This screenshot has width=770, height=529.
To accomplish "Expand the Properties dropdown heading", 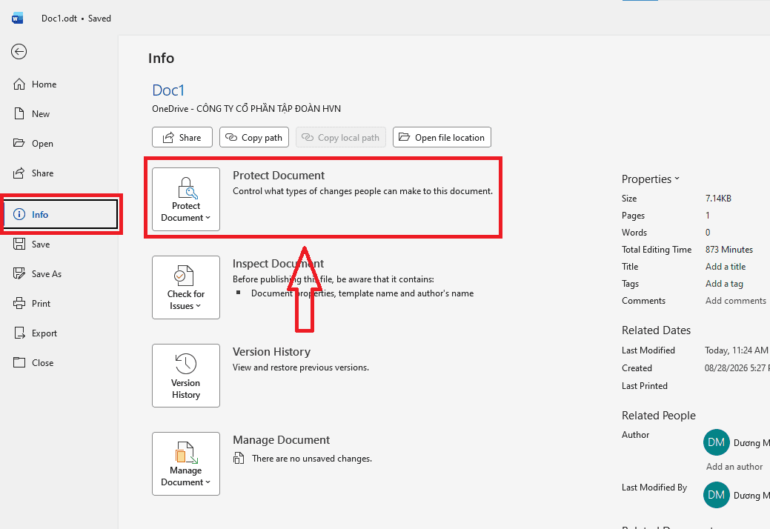I will click(651, 179).
